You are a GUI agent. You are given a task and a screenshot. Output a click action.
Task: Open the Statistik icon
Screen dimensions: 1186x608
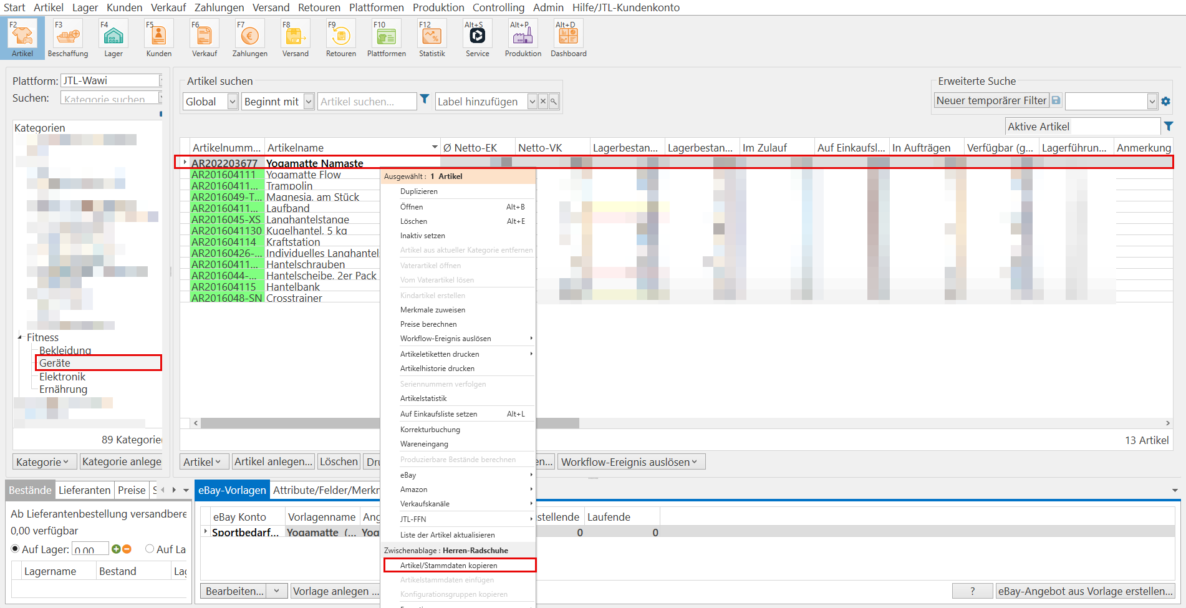[431, 37]
